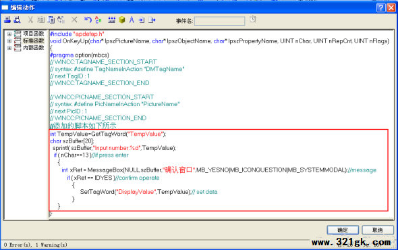Viewport: 398px width, 250px height.
Task: Click the char szBuffer[20] line
Action: pyautogui.click(x=72, y=141)
